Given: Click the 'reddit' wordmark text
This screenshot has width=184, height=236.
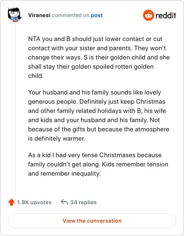Looking at the screenshot, I should point(166,16).
